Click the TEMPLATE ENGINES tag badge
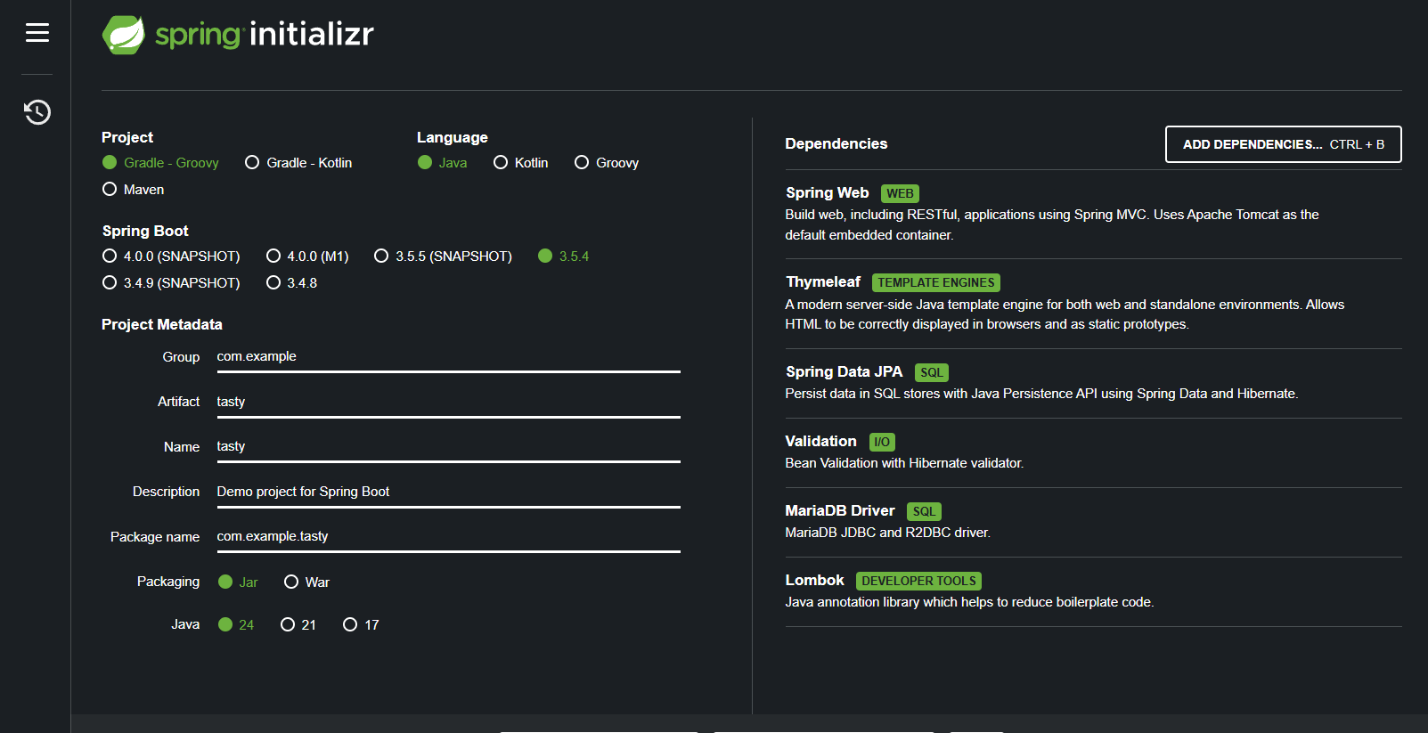 (x=936, y=283)
